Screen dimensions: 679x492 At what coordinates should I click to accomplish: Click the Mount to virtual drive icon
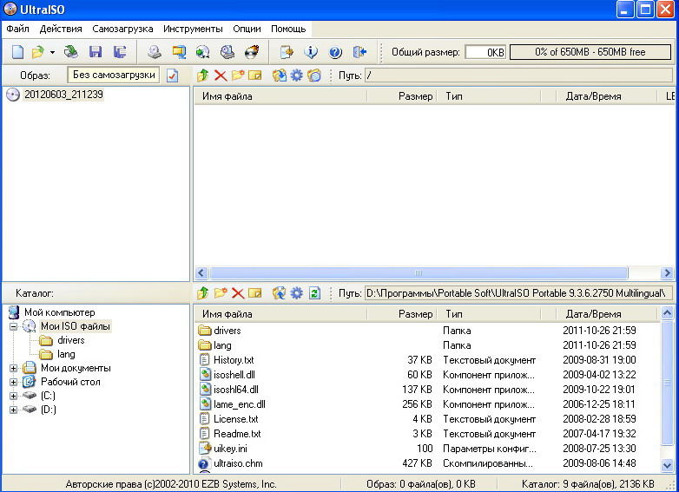pos(202,52)
